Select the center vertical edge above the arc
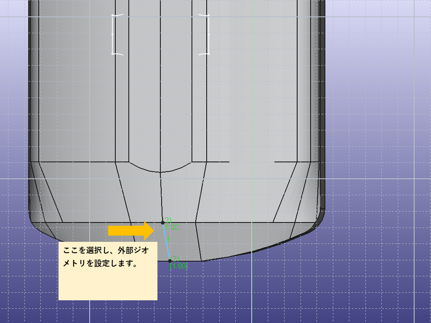Viewport: 431px width, 323px height. (160, 84)
